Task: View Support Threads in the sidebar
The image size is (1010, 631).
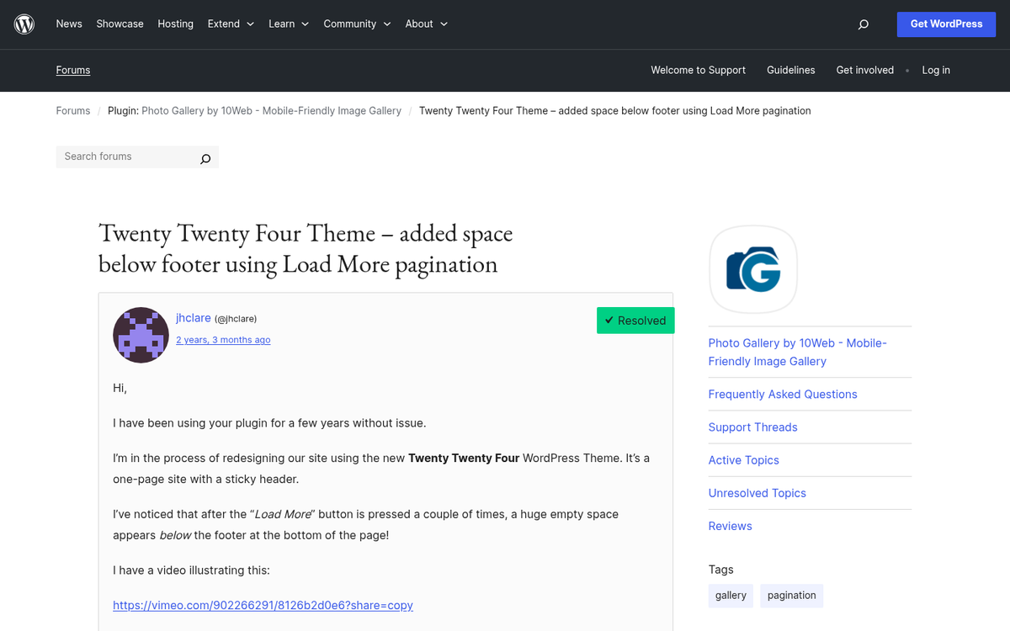Action: click(x=752, y=427)
